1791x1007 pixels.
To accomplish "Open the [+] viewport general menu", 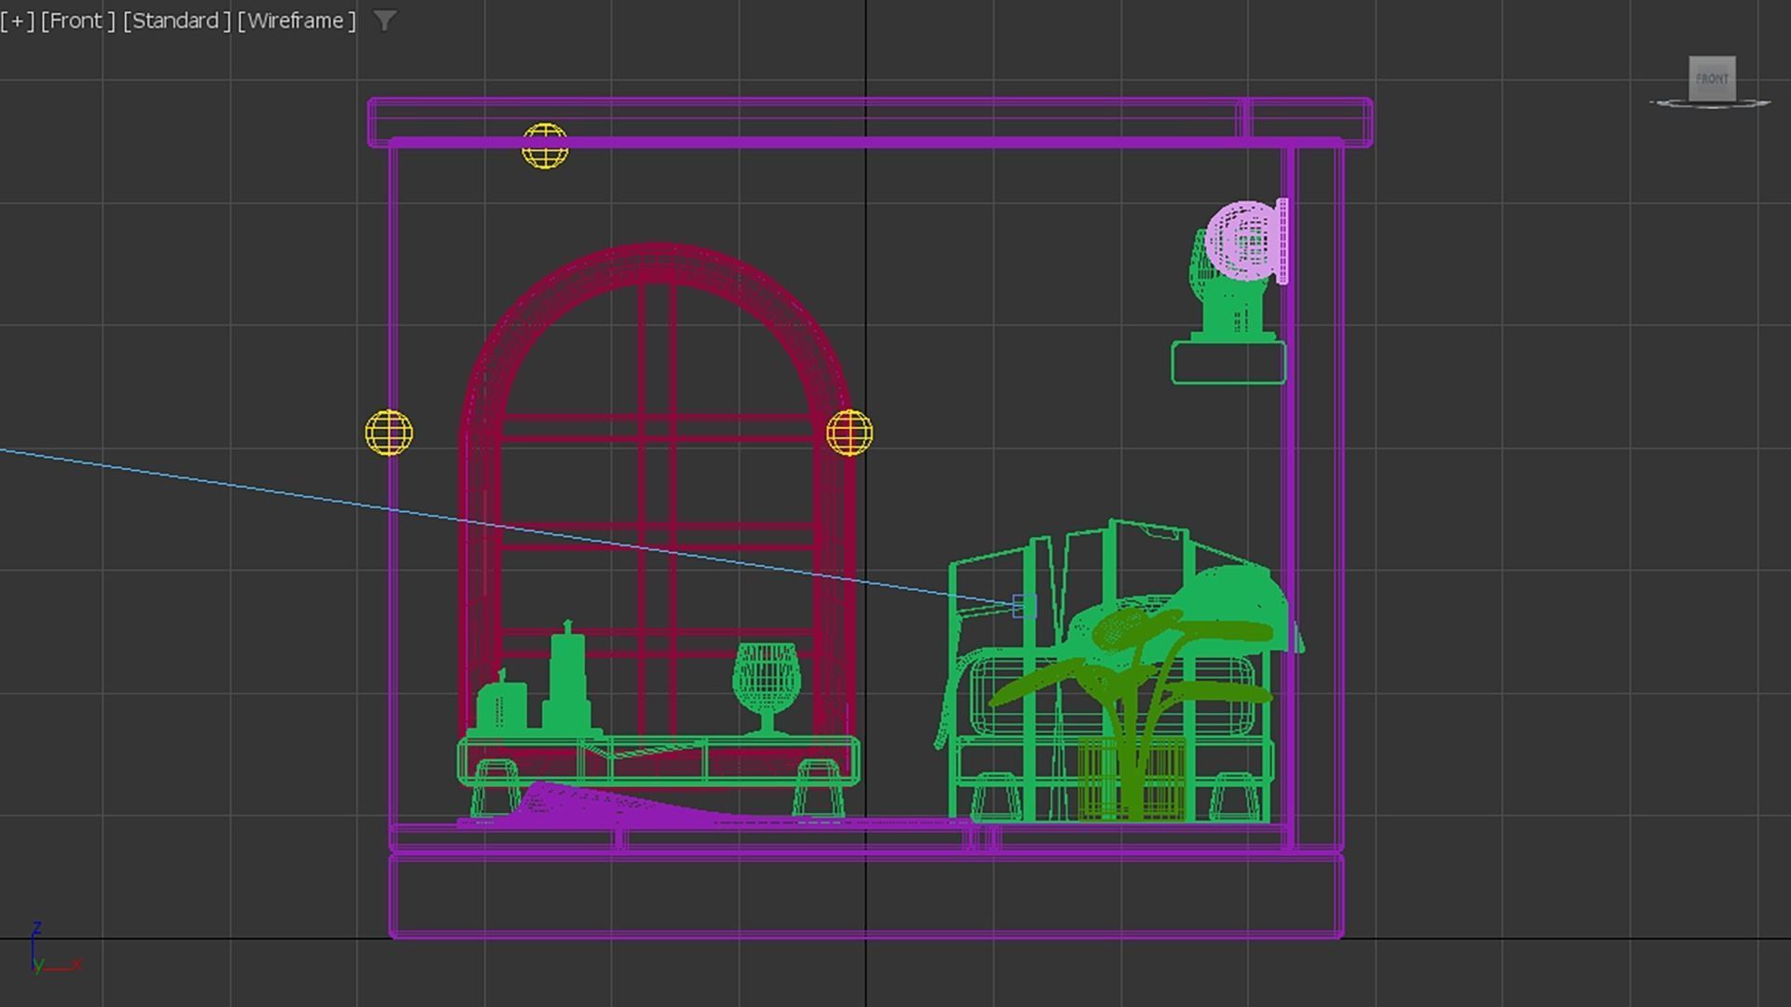I will 17,21.
